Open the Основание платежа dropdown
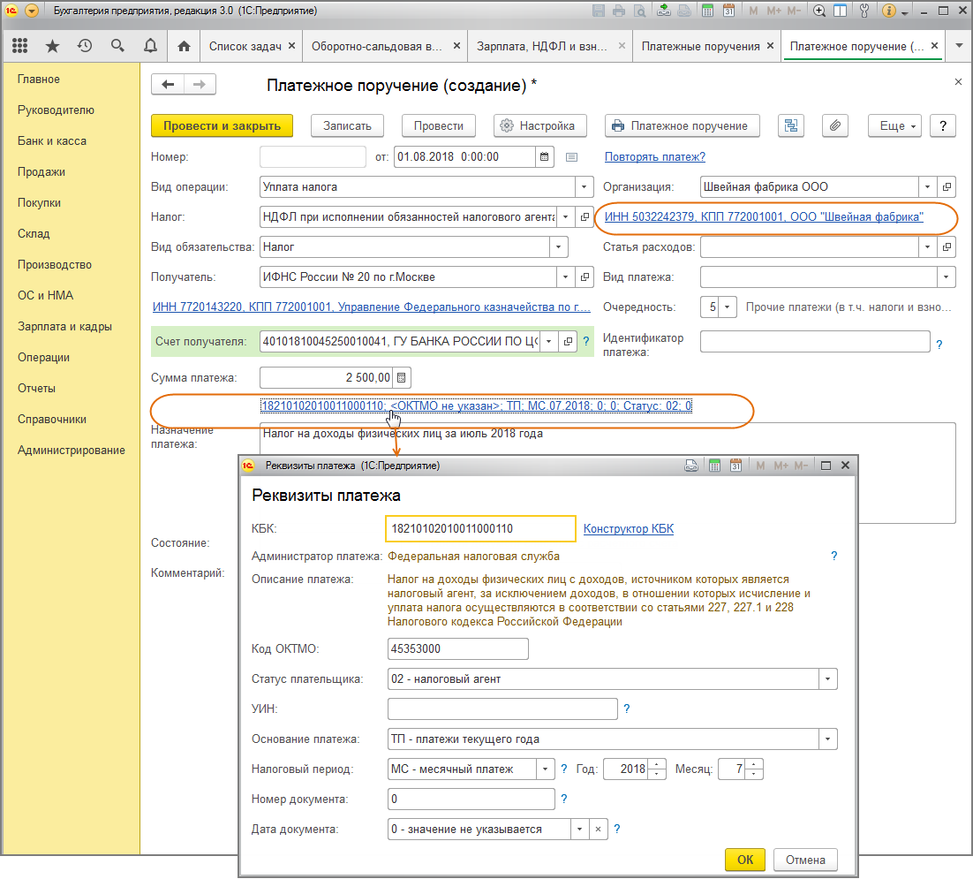The image size is (973, 879). [827, 739]
